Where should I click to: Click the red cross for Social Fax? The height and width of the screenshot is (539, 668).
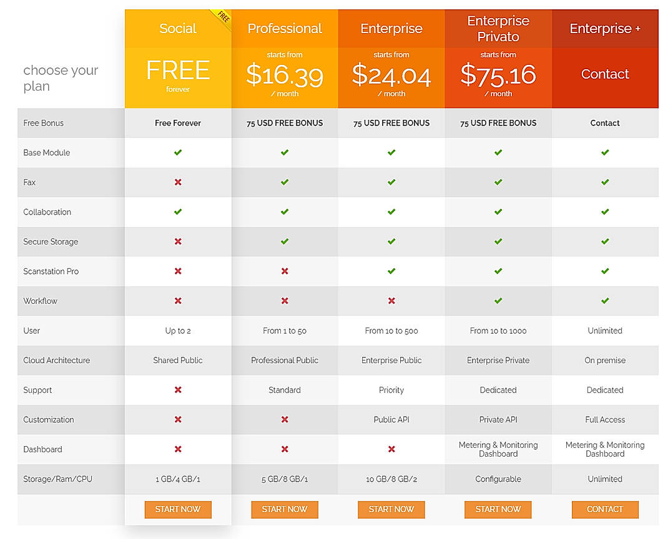(178, 182)
